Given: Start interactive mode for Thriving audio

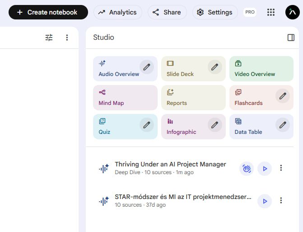Looking at the screenshot, I should (247, 169).
